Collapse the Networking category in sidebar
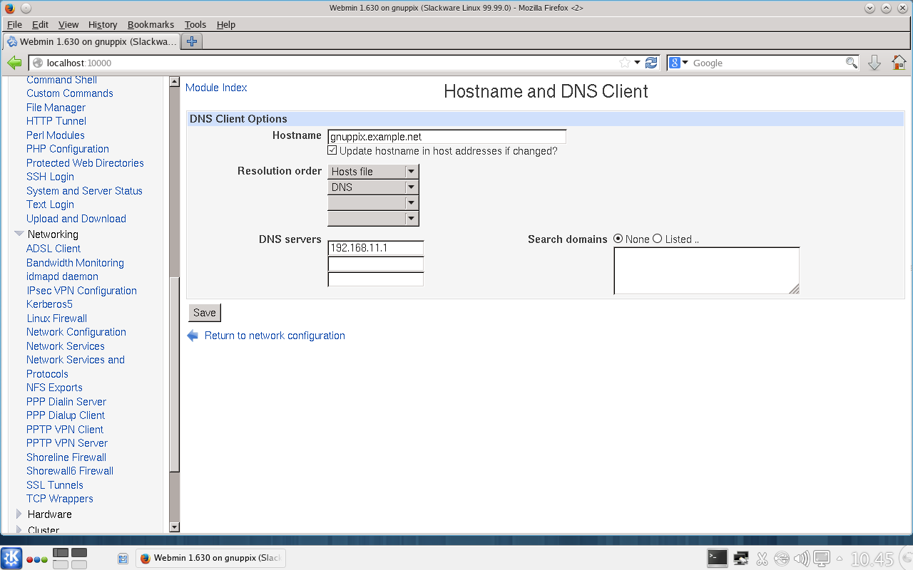 (x=19, y=234)
